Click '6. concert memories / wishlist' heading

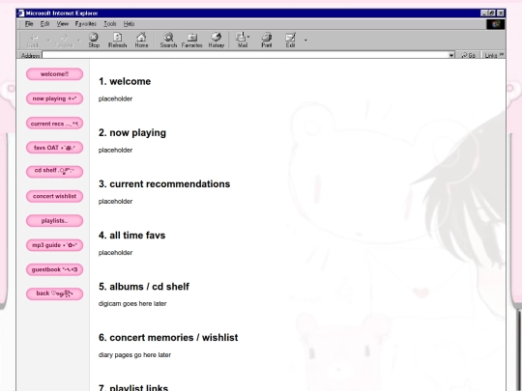(168, 338)
